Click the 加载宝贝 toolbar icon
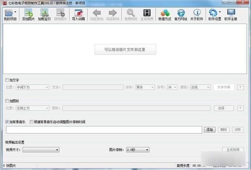 pyautogui.click(x=45, y=15)
